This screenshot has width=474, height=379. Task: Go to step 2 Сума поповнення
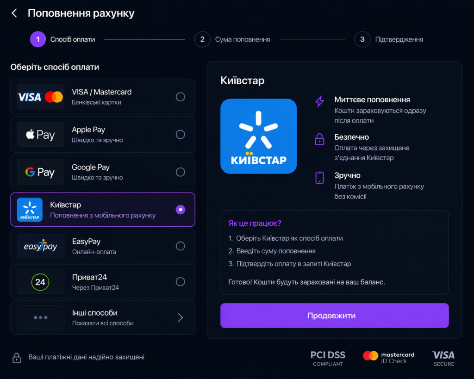[232, 39]
